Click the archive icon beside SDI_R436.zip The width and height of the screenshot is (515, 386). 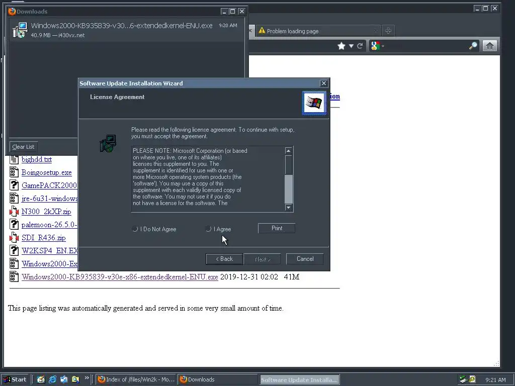pos(14,237)
